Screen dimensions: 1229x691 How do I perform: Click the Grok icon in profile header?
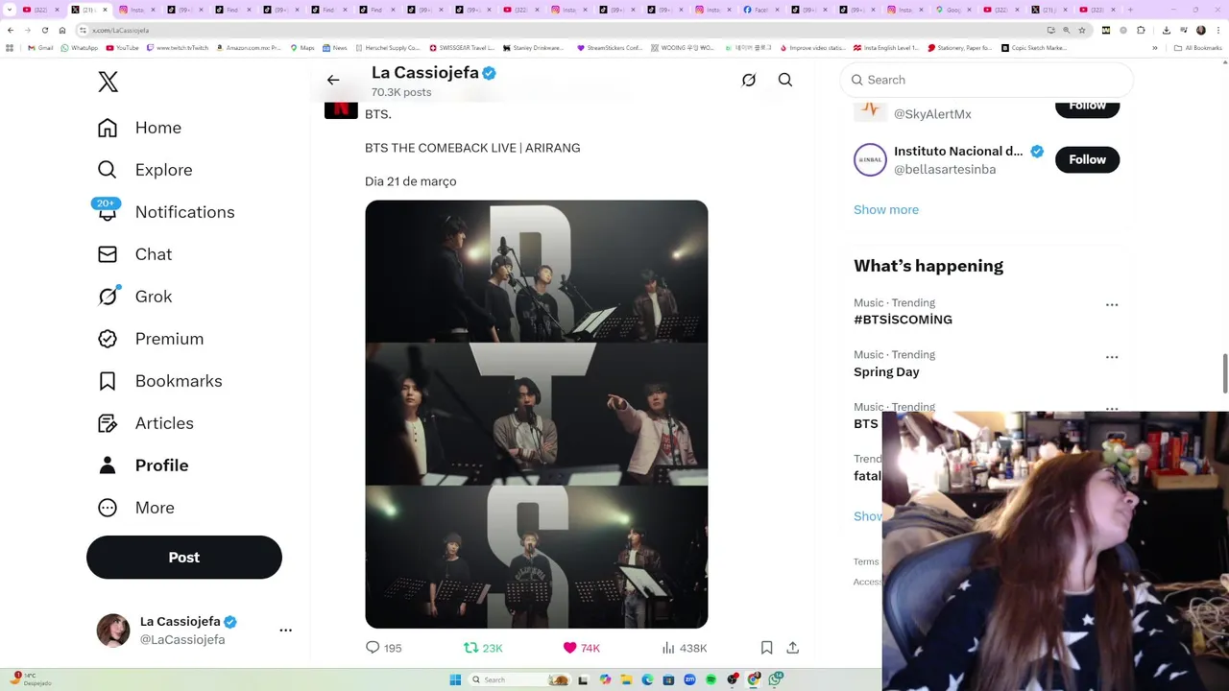point(749,81)
